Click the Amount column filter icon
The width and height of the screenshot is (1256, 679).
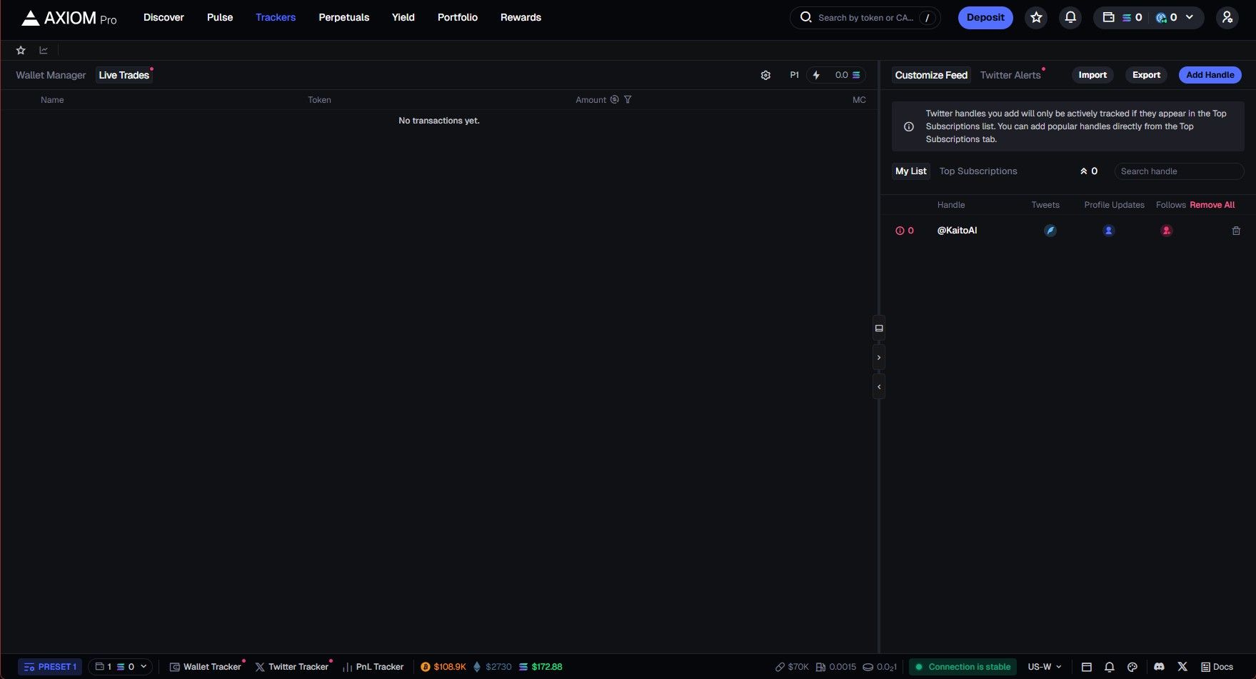click(628, 100)
